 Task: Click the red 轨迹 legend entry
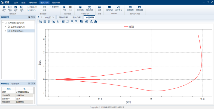129,27
